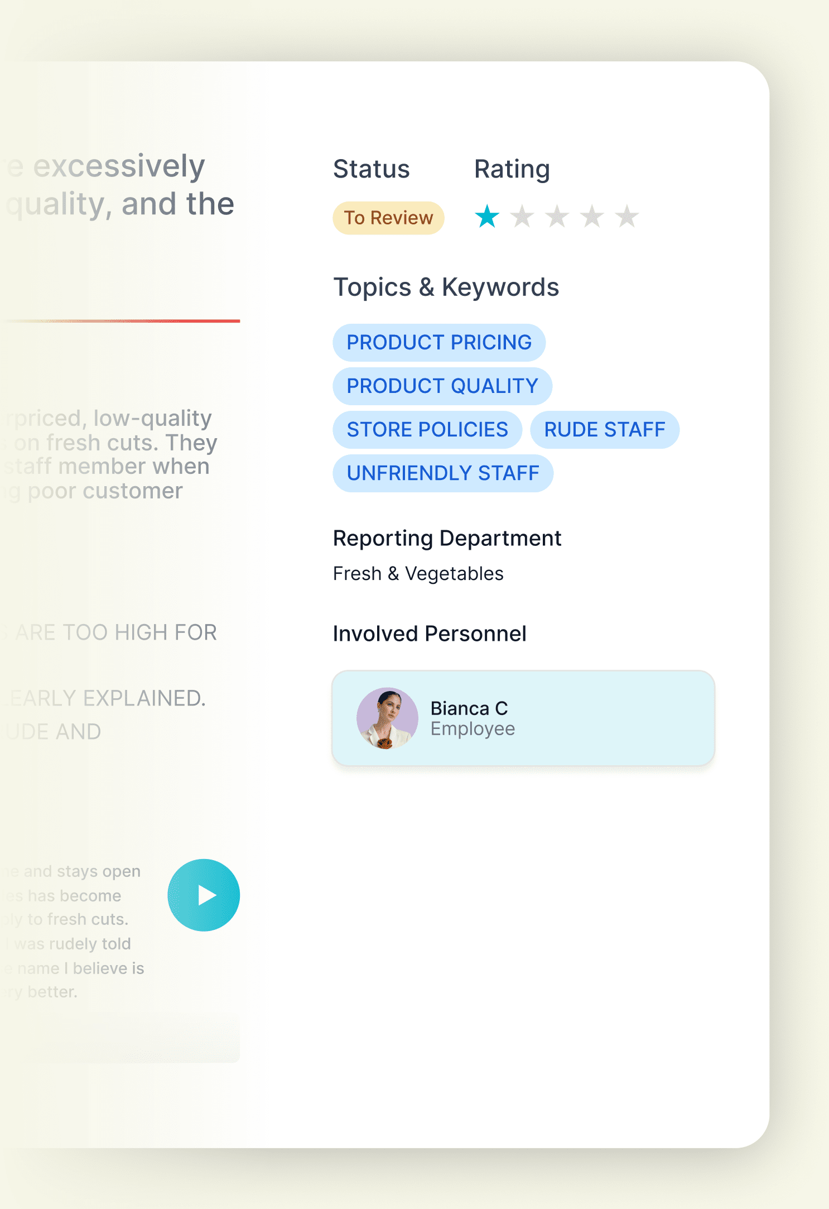Set rating to five stars
Screen dimensions: 829x1209
627,217
